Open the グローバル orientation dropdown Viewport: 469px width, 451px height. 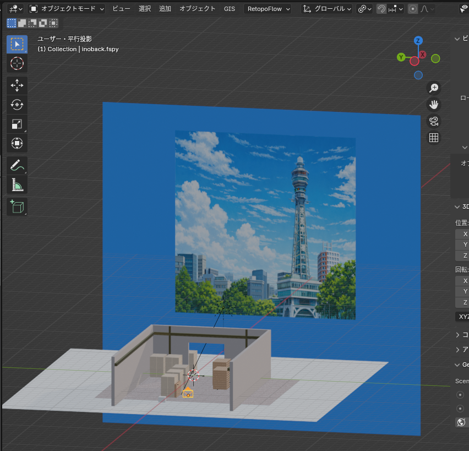pos(326,9)
